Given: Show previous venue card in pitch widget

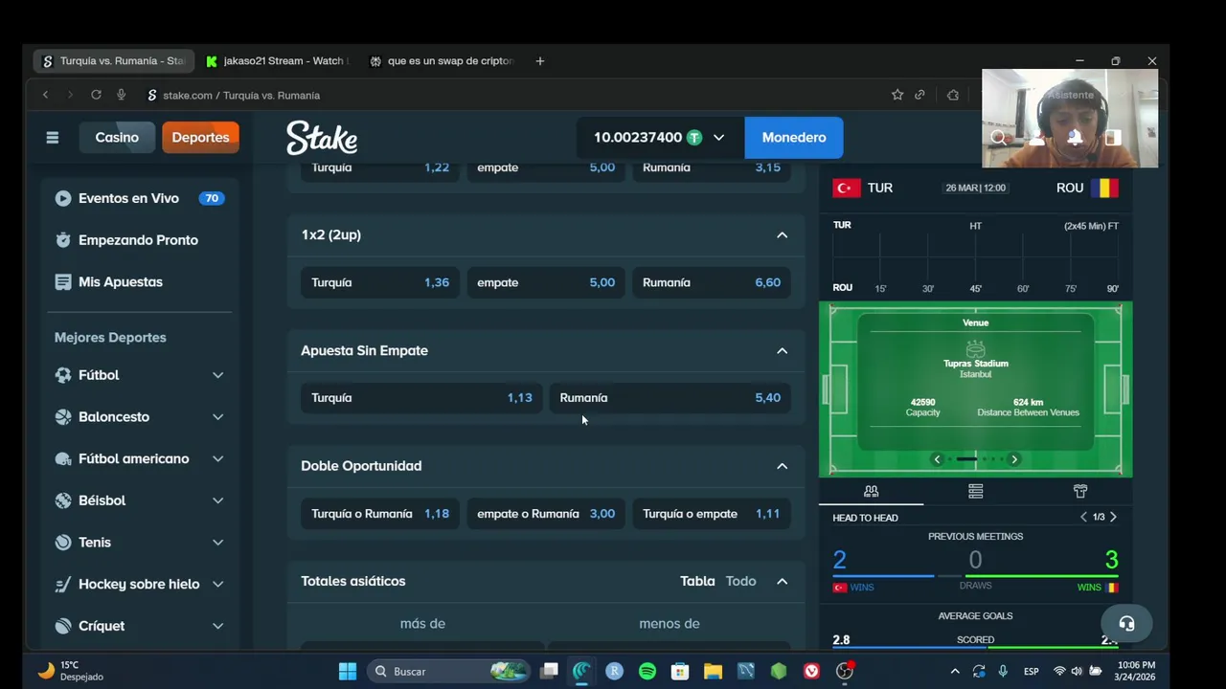Looking at the screenshot, I should pyautogui.click(x=937, y=459).
